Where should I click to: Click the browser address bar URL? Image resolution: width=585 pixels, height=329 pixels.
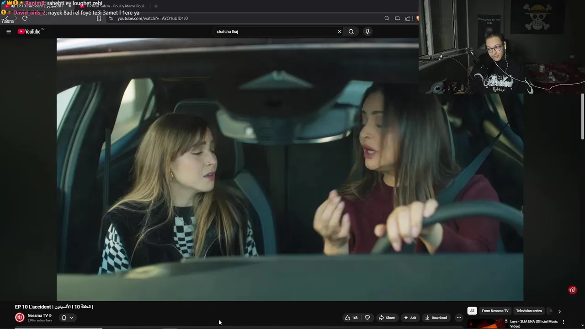(x=153, y=18)
